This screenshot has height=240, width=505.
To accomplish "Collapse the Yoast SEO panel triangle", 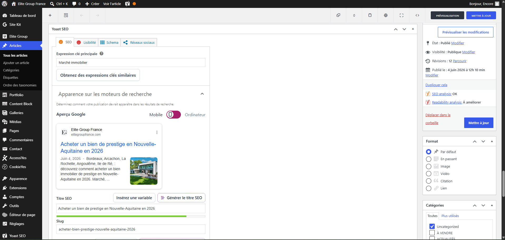I will (x=413, y=29).
